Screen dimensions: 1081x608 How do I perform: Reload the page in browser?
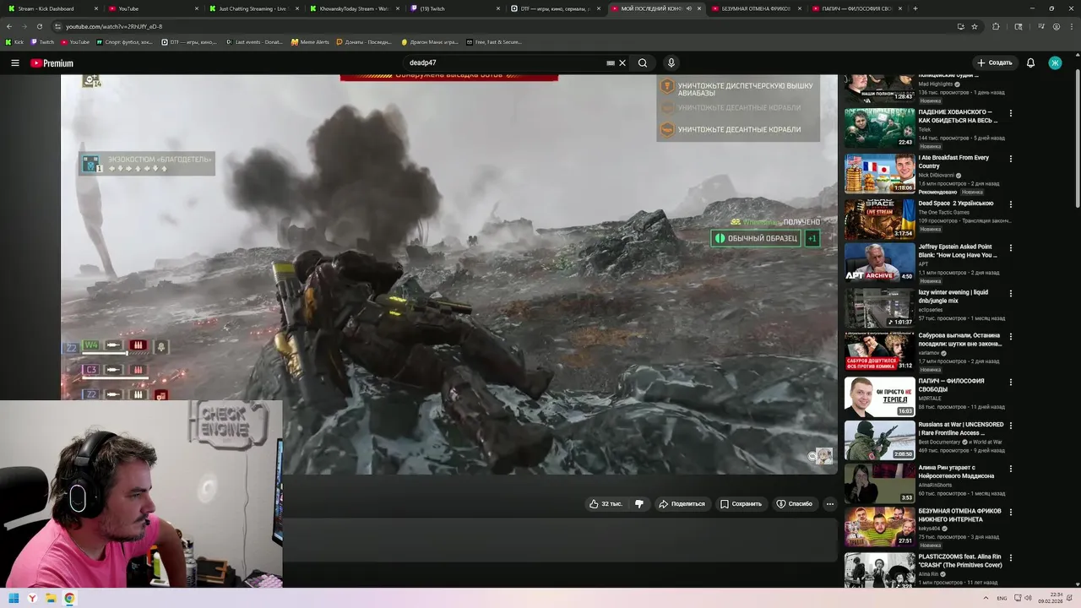pyautogui.click(x=39, y=26)
